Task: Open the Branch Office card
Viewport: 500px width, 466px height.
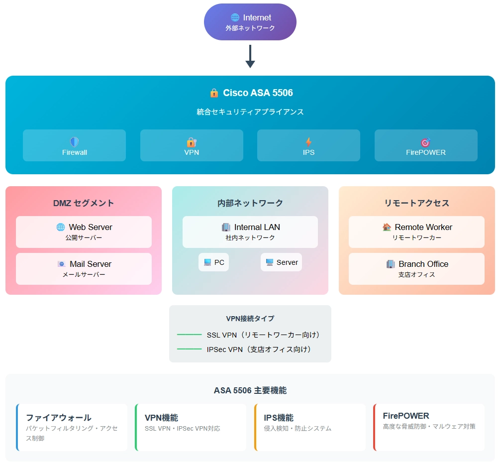Action: pos(417,269)
